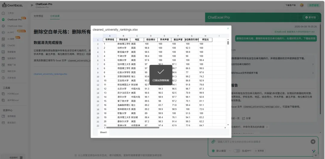Switch to the 文件预览 tab
Image resolution: width=325 pixels, height=159 pixels.
[39, 16]
